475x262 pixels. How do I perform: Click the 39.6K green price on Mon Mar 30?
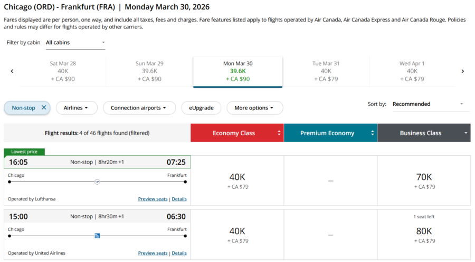coord(238,71)
